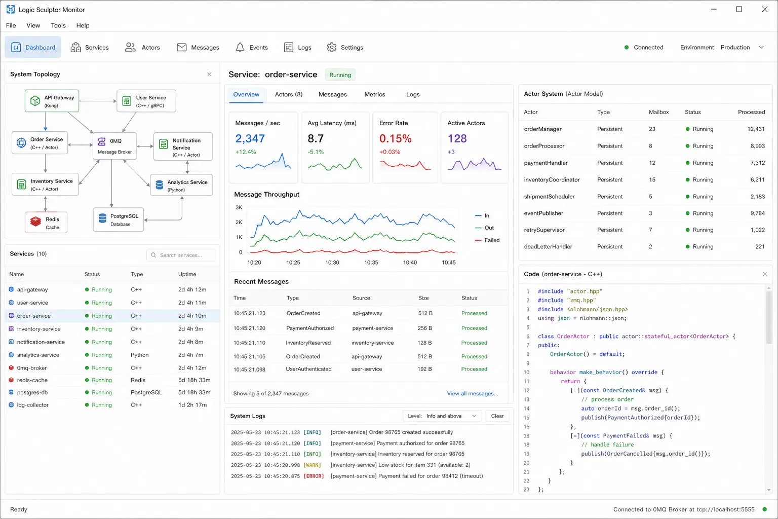This screenshot has height=519, width=778.
Task: Select the 0MQ Message Broker node
Action: (114, 145)
